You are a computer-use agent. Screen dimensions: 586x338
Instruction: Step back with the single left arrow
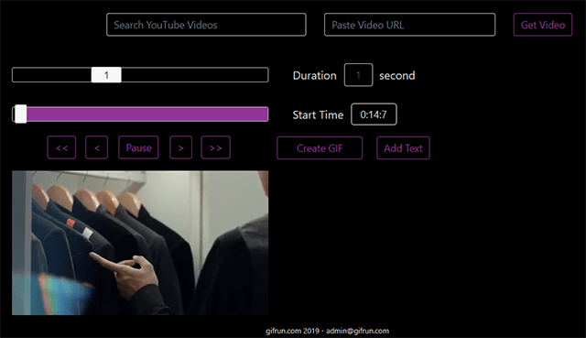(x=97, y=147)
